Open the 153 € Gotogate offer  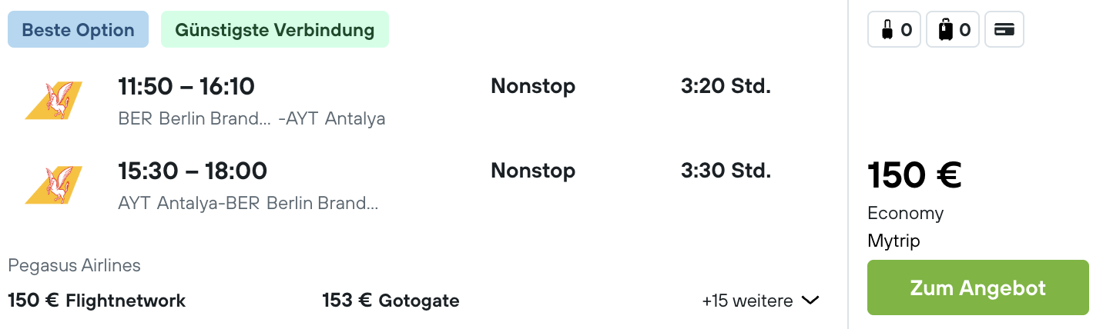(391, 301)
